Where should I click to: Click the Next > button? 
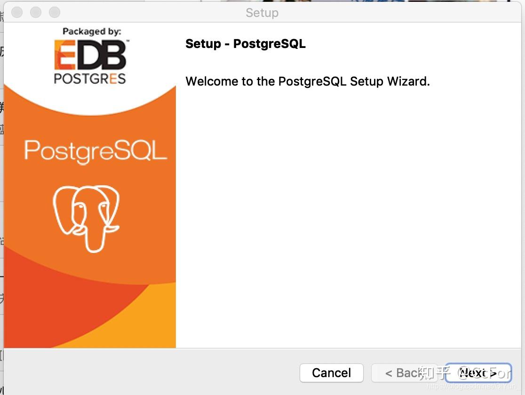click(478, 373)
